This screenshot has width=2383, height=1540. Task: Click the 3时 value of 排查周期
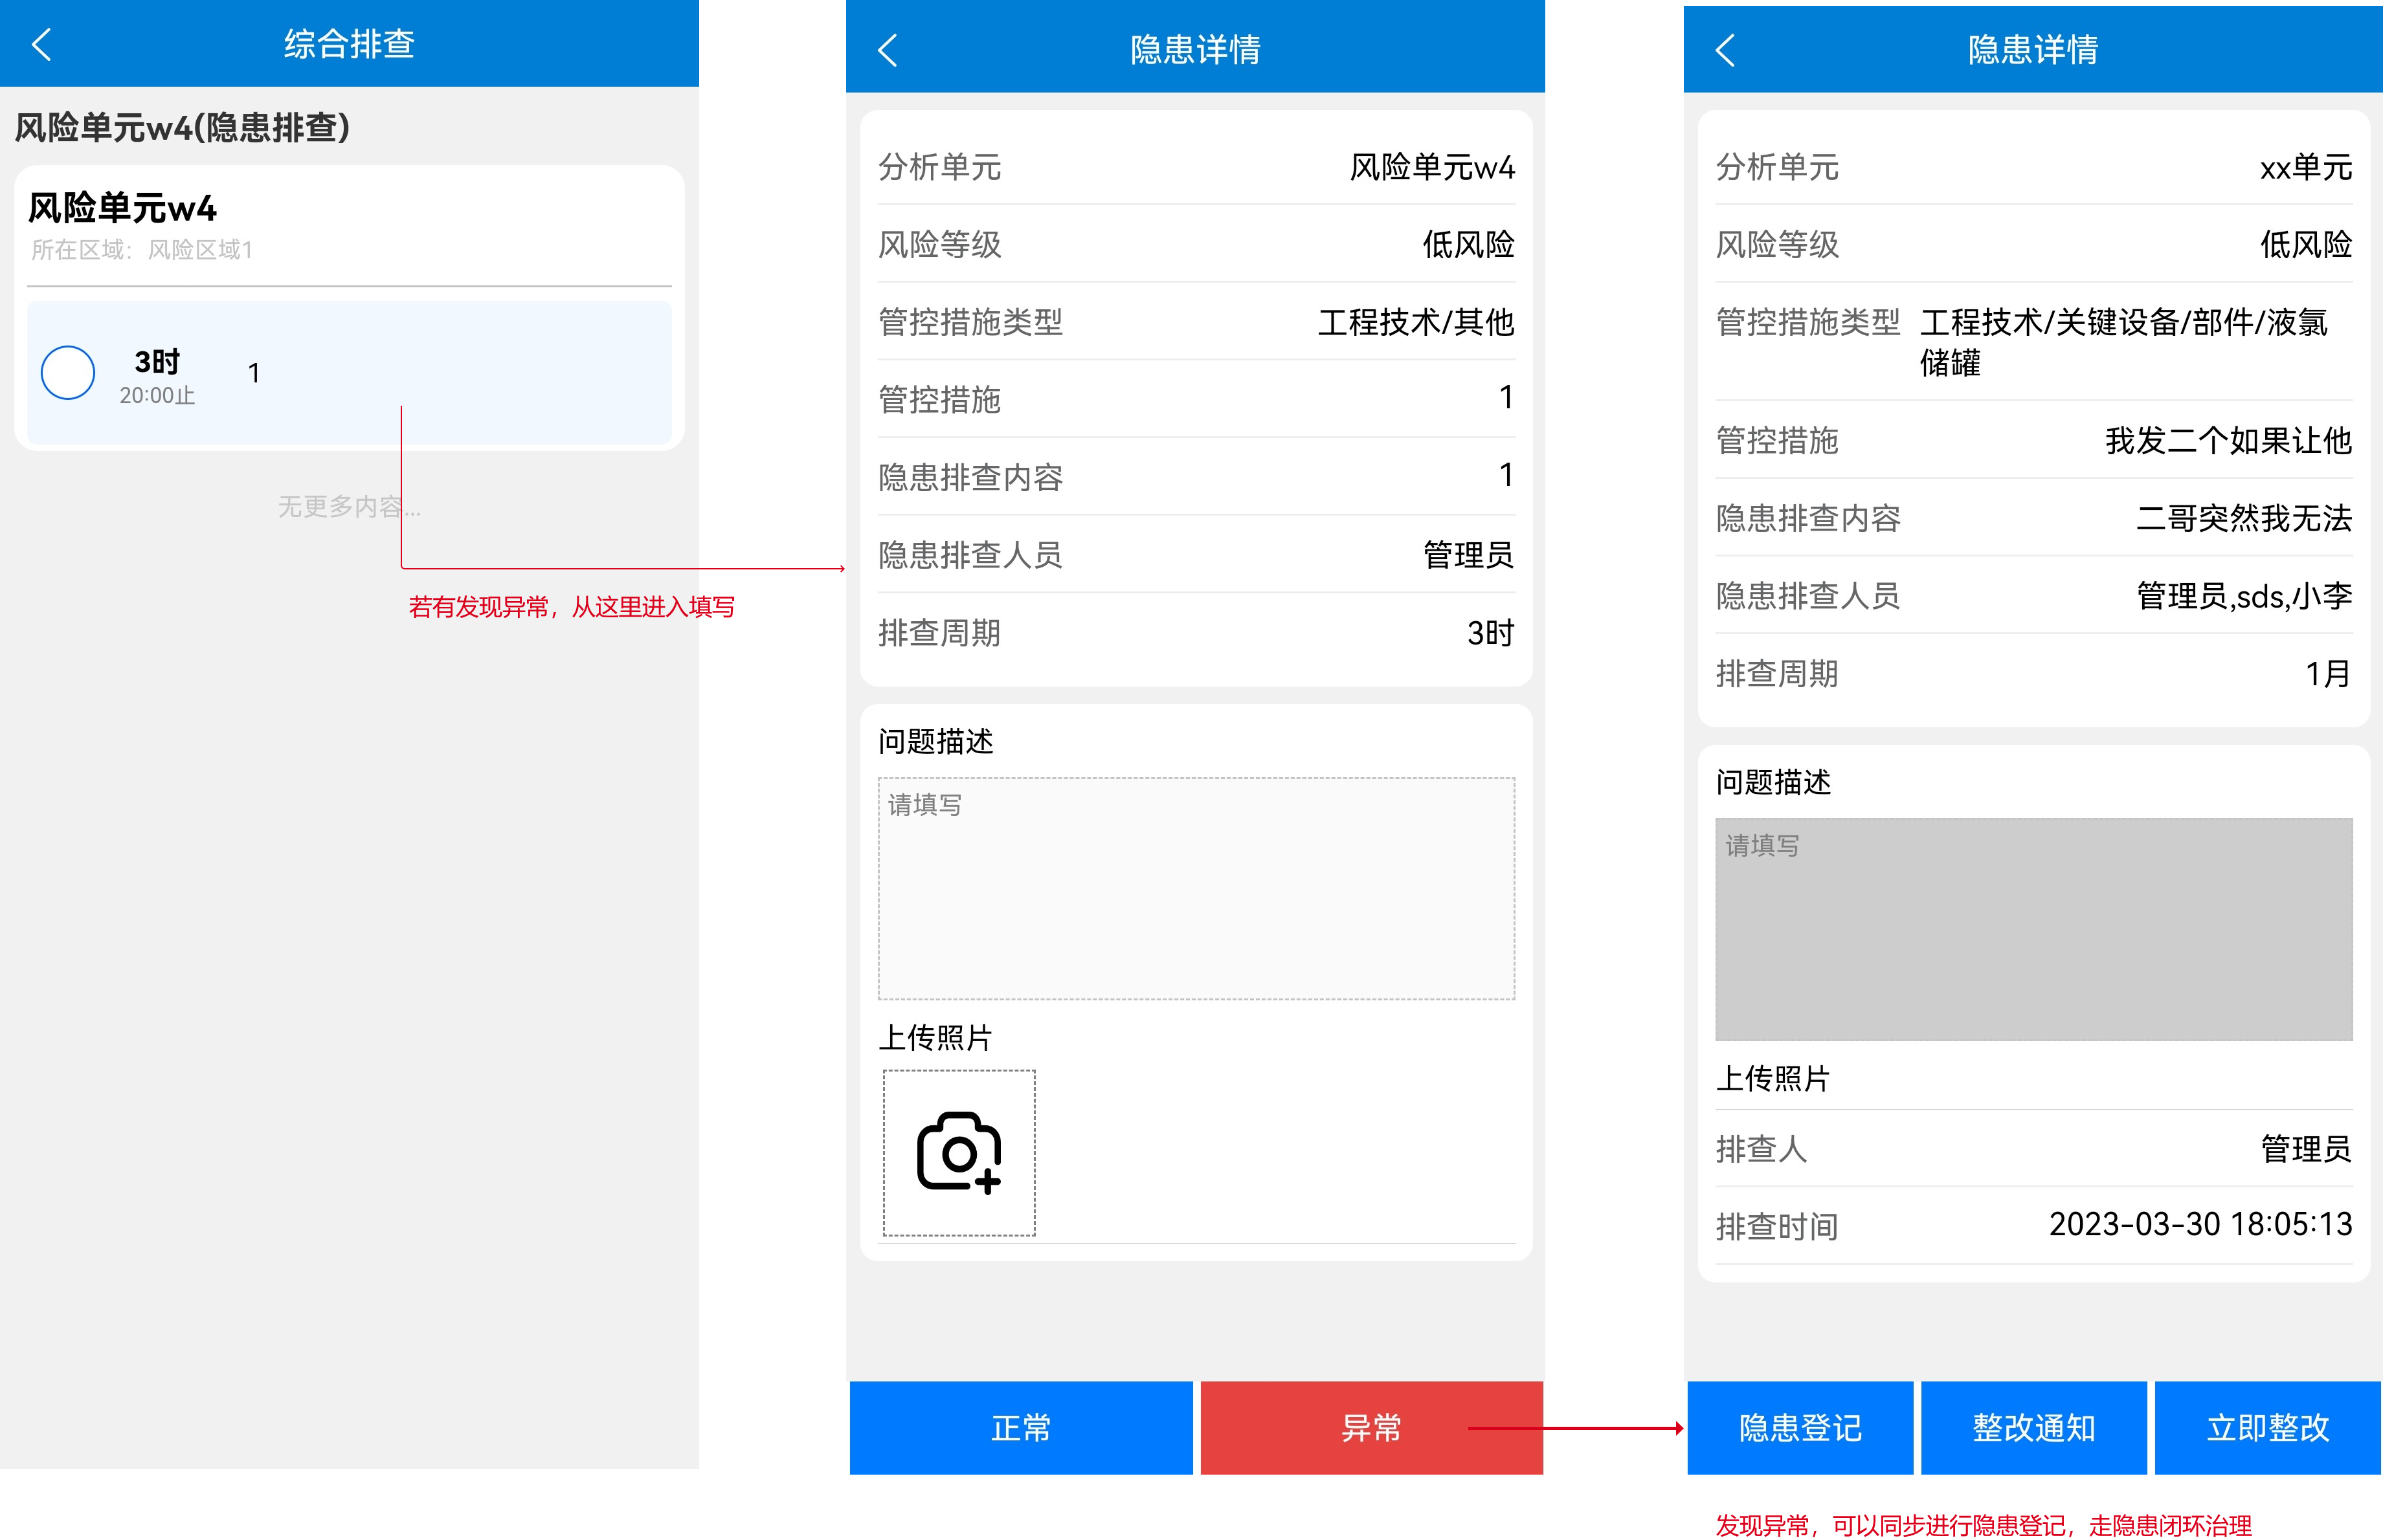tap(1490, 633)
